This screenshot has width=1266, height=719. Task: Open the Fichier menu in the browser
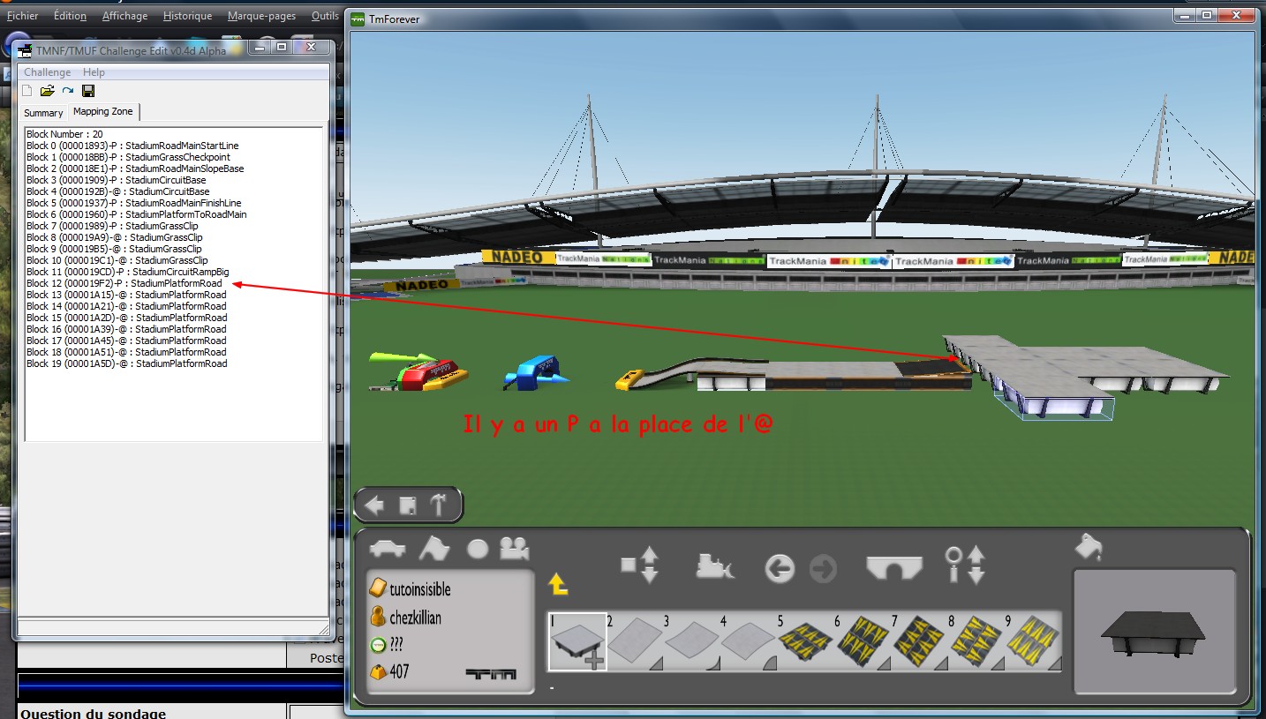(23, 16)
